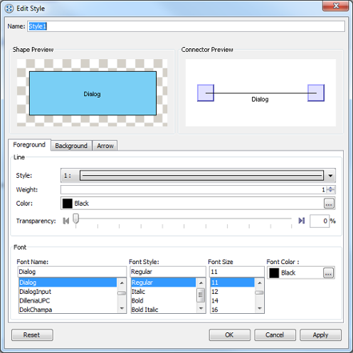
Task: Switch to the Foreground tab
Action: coord(29,144)
